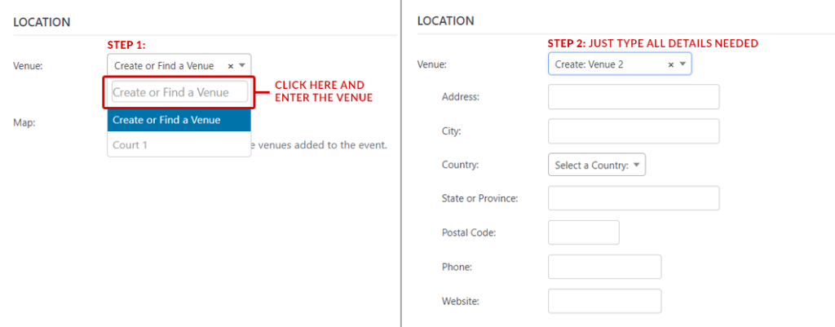Click the Website input field
This screenshot has height=327, width=835.
(x=604, y=301)
